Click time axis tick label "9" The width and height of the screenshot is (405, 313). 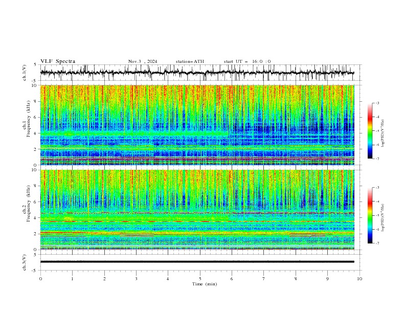pyautogui.click(x=327, y=279)
